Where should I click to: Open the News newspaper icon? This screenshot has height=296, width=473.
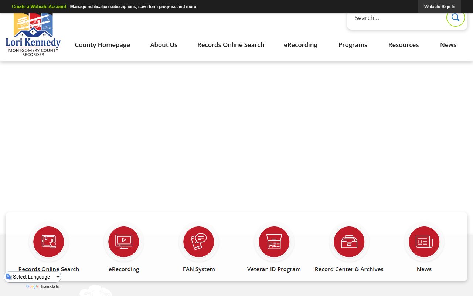[424, 242]
